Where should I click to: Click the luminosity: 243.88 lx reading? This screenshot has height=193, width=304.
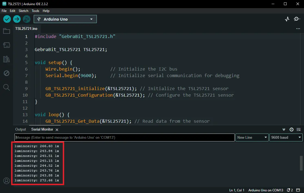37,175
